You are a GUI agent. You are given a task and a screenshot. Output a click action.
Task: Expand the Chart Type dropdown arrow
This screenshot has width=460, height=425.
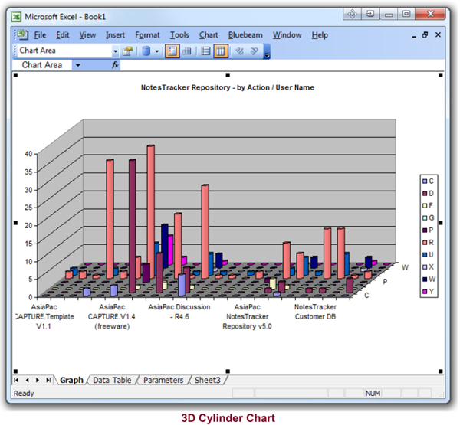(x=156, y=51)
